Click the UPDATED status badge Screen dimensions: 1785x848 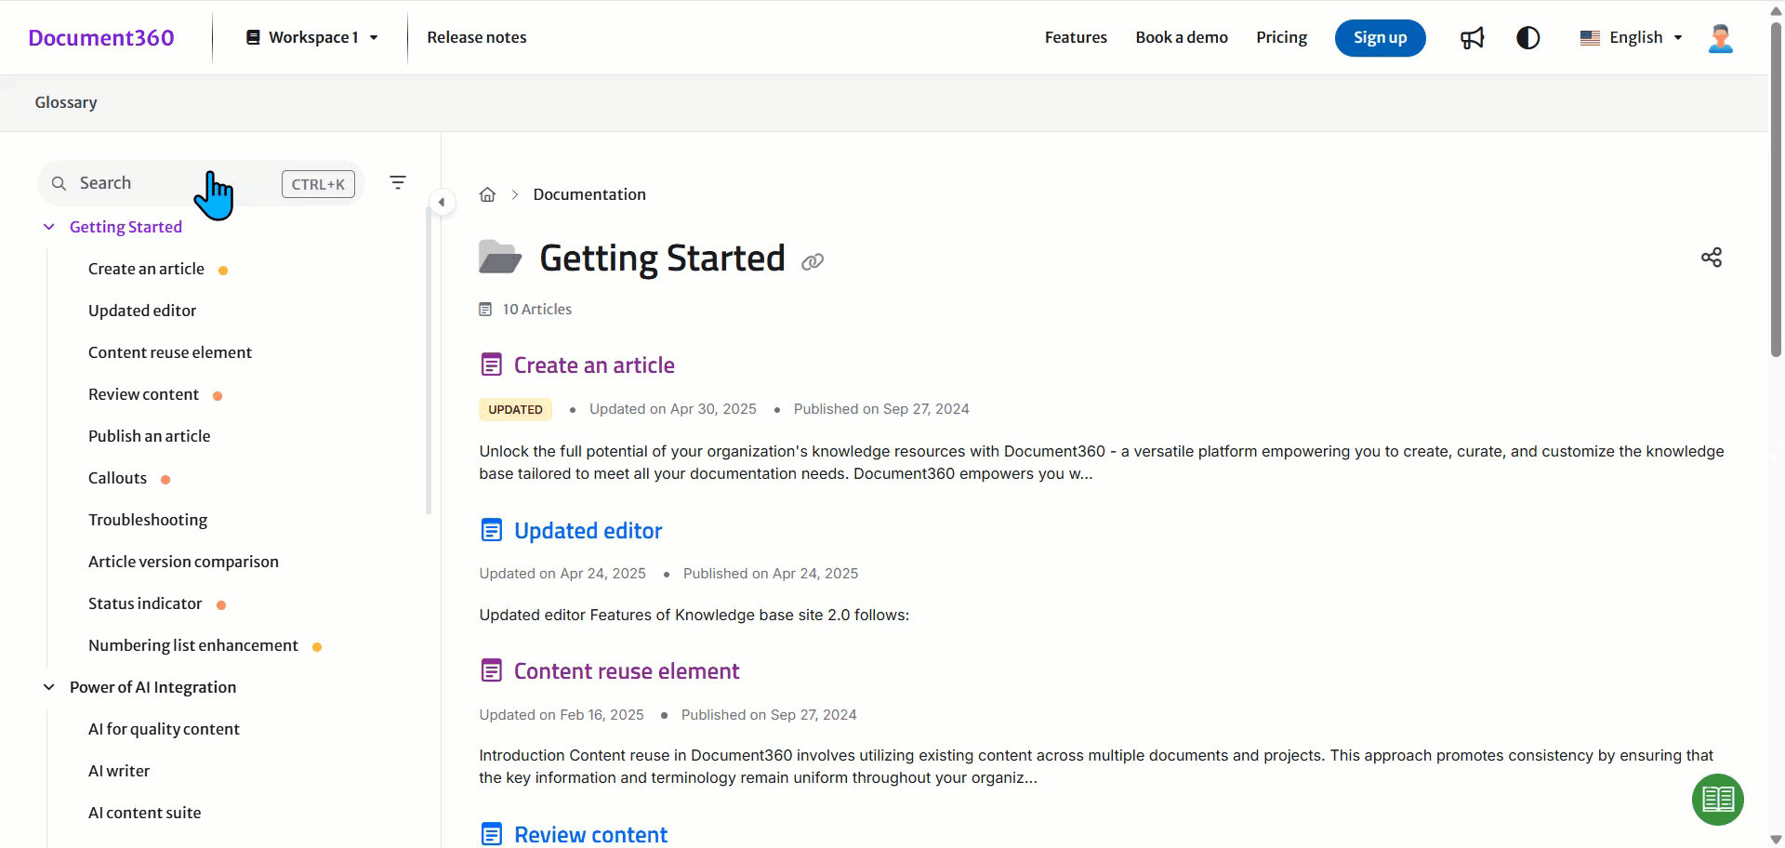click(515, 409)
